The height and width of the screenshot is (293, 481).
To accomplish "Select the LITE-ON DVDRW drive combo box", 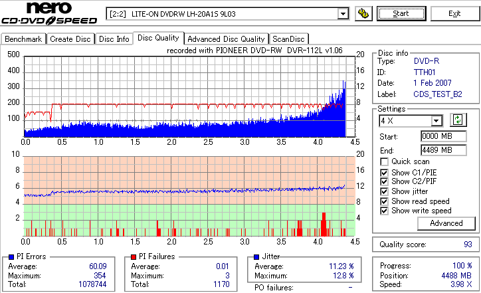I will click(227, 14).
